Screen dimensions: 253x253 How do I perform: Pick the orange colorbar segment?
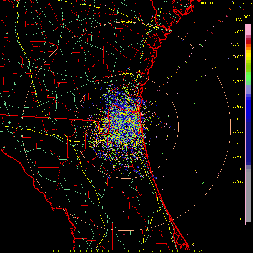click(248, 49)
